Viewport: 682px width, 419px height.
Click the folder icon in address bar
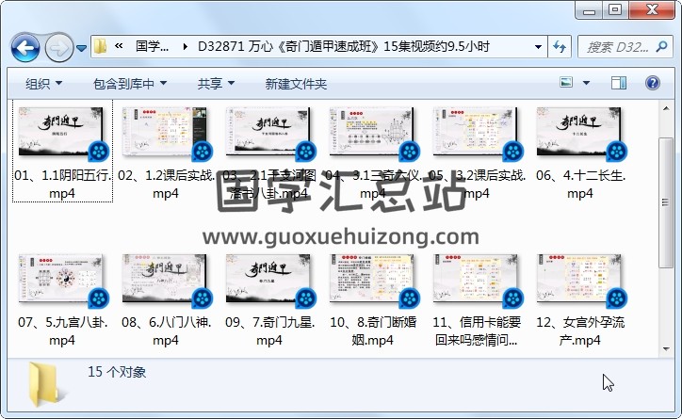click(x=100, y=46)
